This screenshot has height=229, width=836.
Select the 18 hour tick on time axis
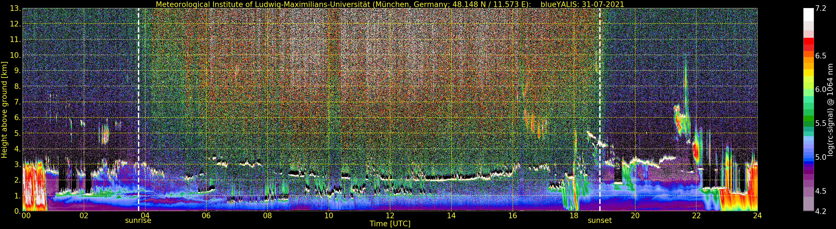tap(574, 216)
